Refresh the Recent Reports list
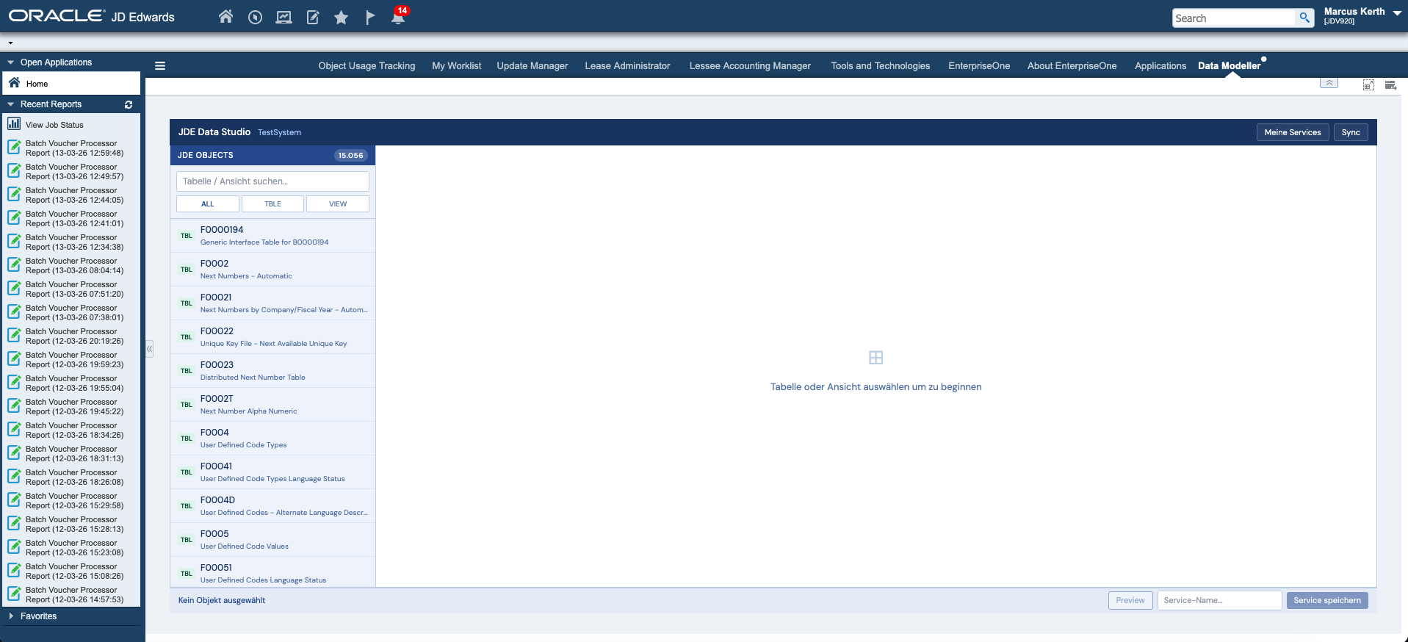This screenshot has height=642, width=1408. click(129, 105)
